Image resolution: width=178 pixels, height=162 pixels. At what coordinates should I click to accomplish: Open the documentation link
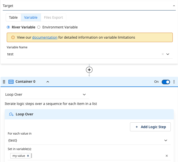point(45,38)
